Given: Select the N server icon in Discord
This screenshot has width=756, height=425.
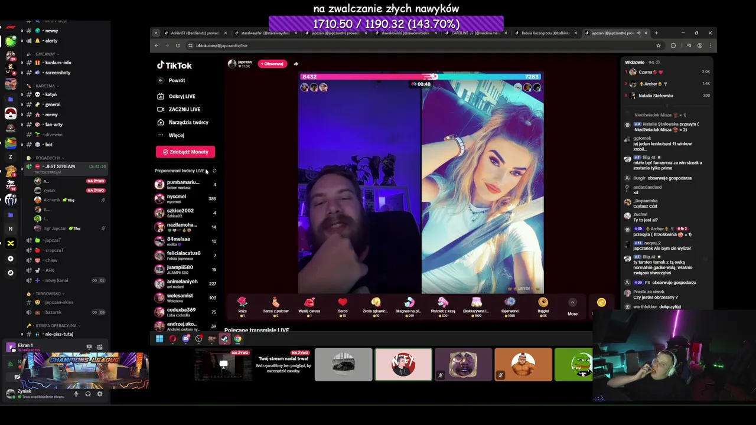Looking at the screenshot, I should point(11,228).
